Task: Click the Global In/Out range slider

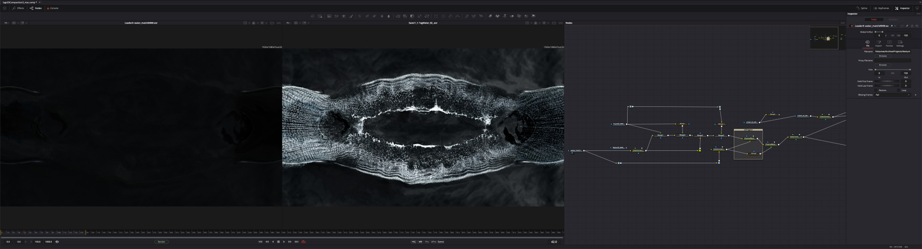Action: 893,32
